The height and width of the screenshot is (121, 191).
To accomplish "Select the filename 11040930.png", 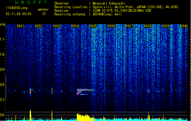I will click(x=17, y=8).
